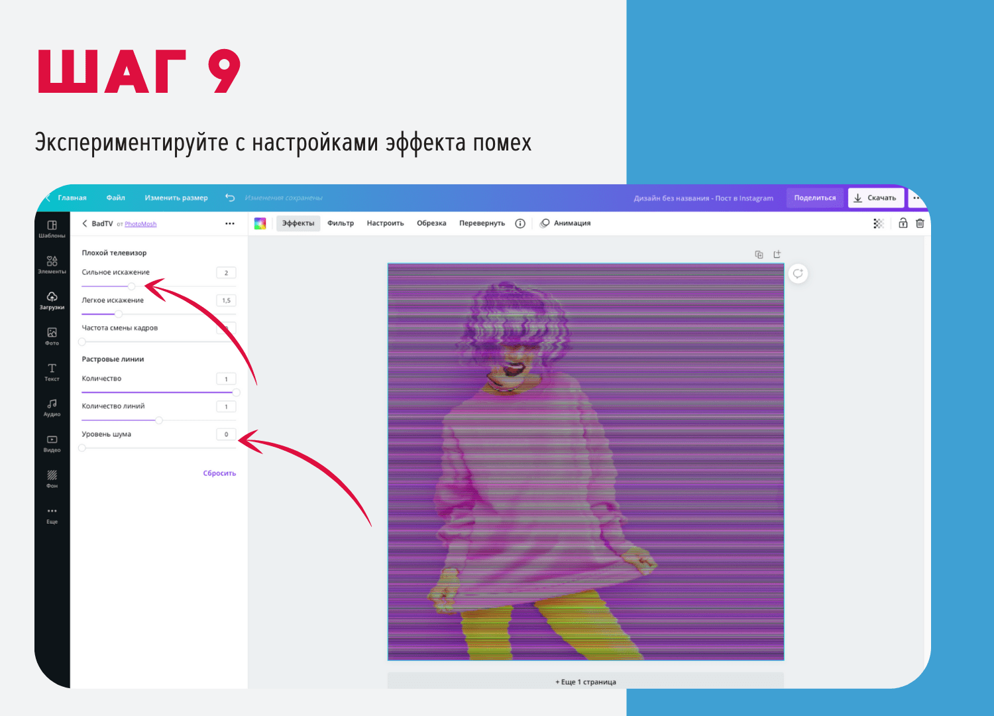Click the Сбросить reset link
Screen dimensions: 994x716
pos(219,473)
